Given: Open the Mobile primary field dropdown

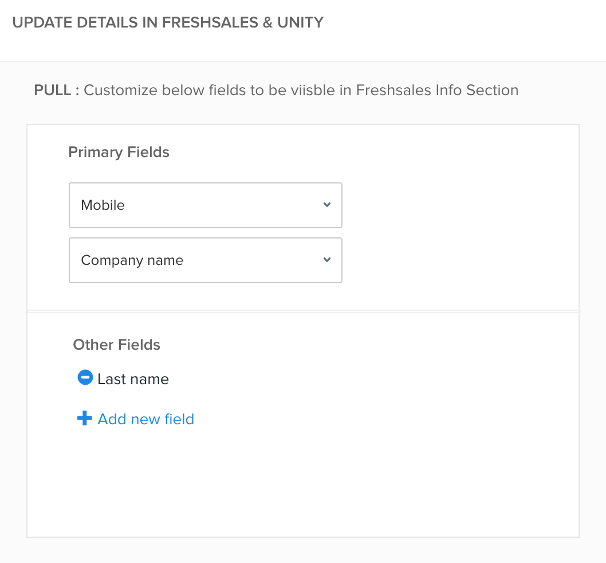Looking at the screenshot, I should click(x=205, y=205).
